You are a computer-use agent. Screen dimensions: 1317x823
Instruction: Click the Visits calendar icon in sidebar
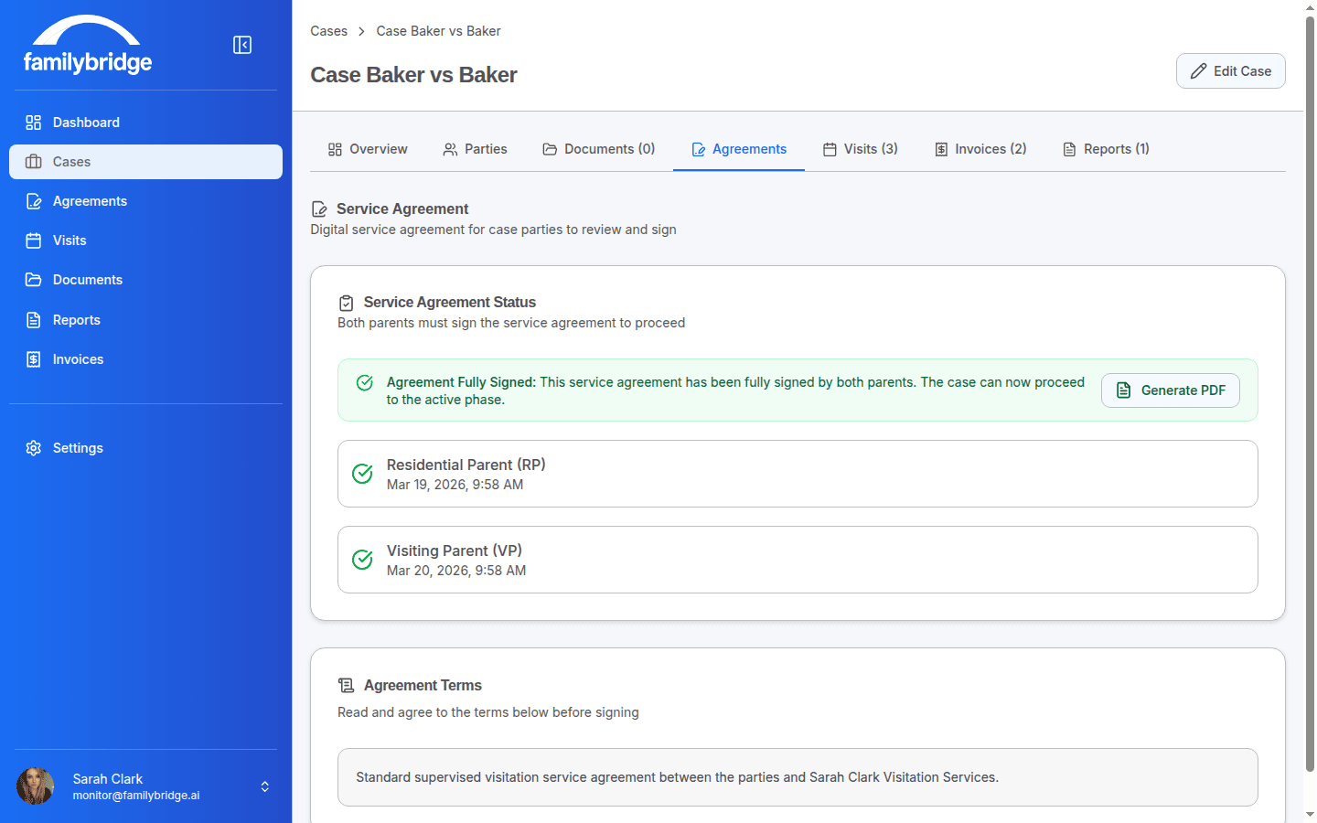click(x=34, y=240)
